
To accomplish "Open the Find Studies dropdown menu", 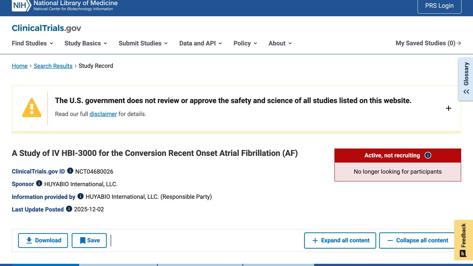I will [33, 43].
